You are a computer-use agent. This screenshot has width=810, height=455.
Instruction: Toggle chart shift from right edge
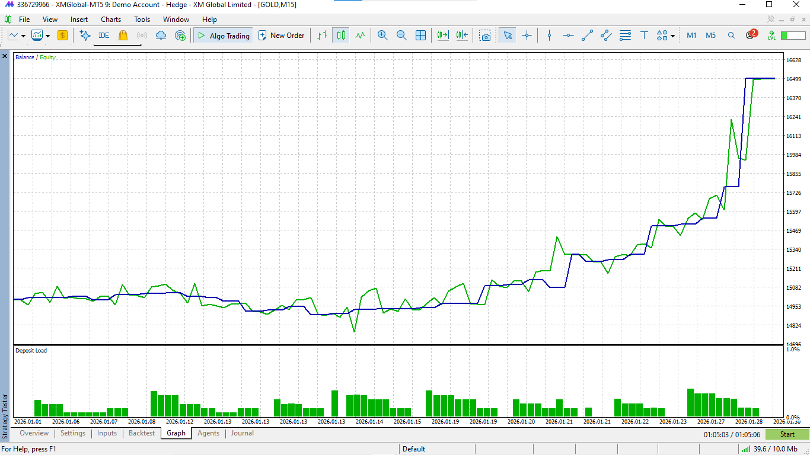pyautogui.click(x=462, y=36)
